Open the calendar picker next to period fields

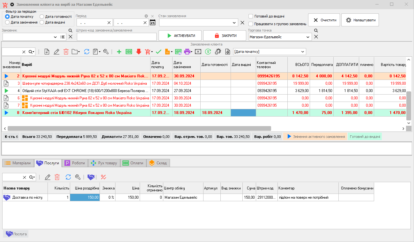tap(152, 23)
